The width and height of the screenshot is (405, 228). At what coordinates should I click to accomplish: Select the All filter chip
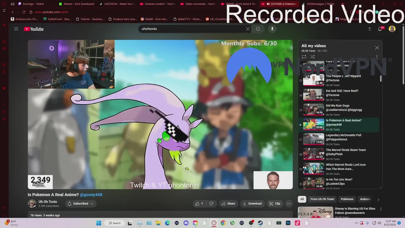click(302, 199)
